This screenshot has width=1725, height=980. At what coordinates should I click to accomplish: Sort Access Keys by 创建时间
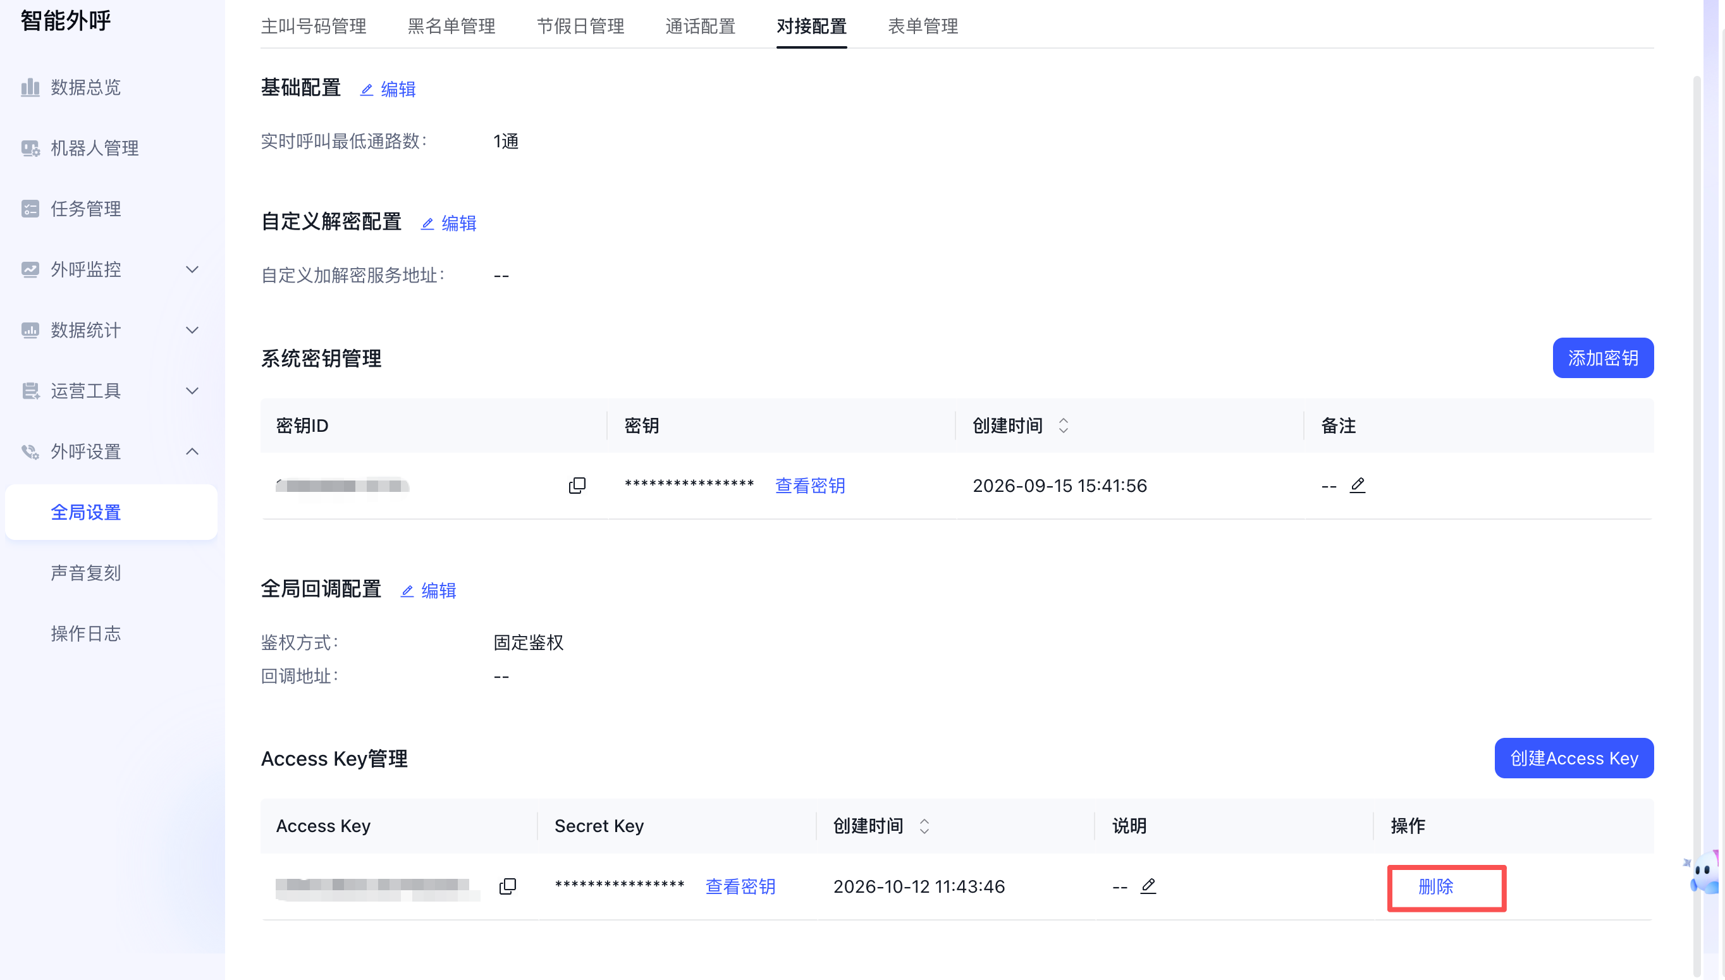[x=924, y=826]
